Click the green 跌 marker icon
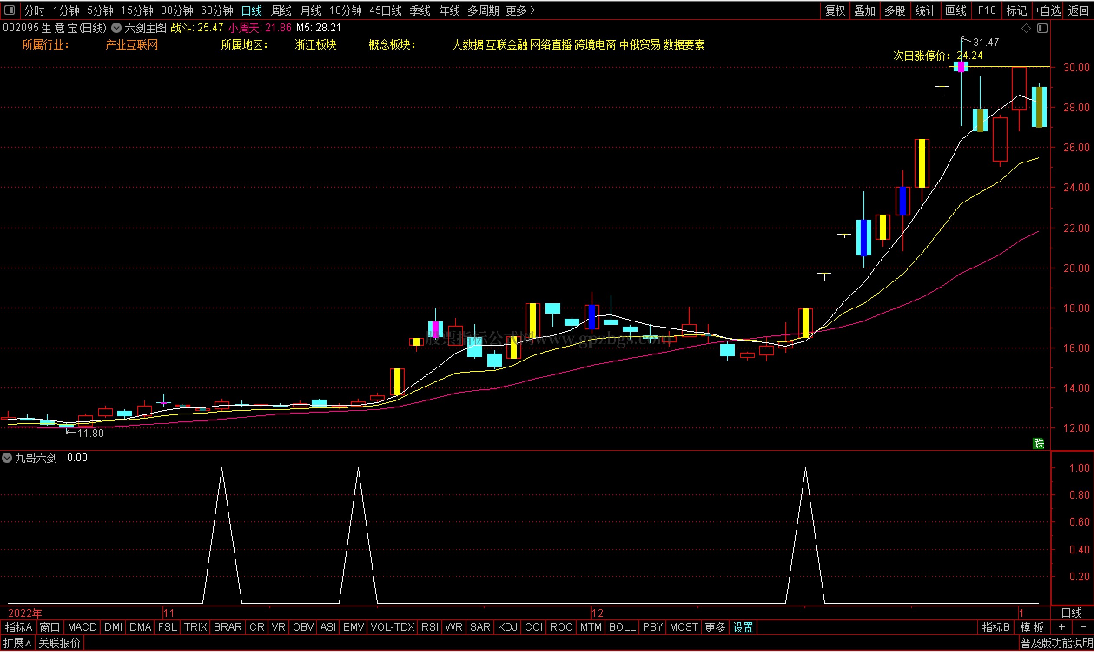The width and height of the screenshot is (1094, 652). 1038,443
